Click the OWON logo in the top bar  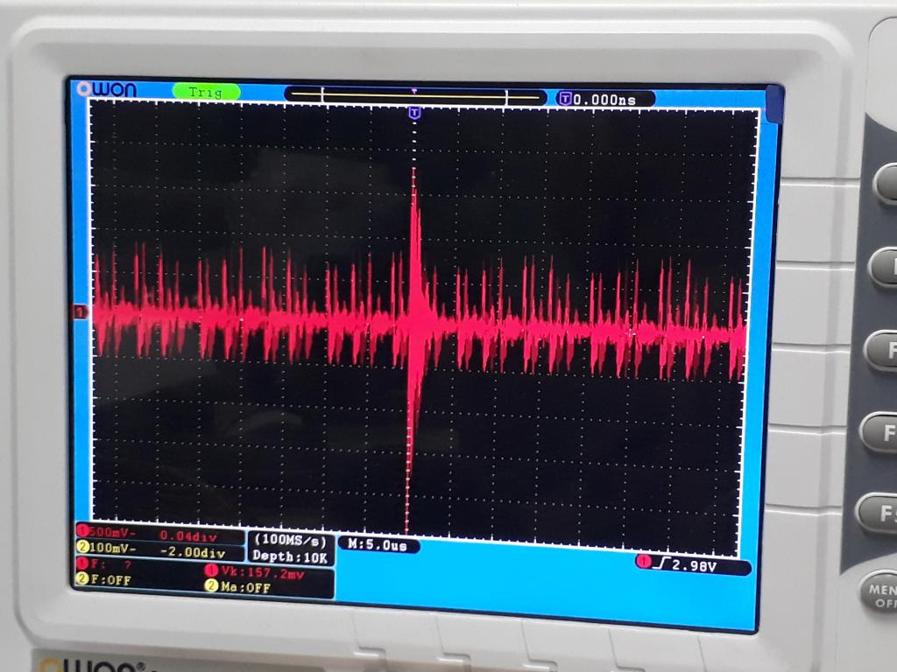click(107, 90)
